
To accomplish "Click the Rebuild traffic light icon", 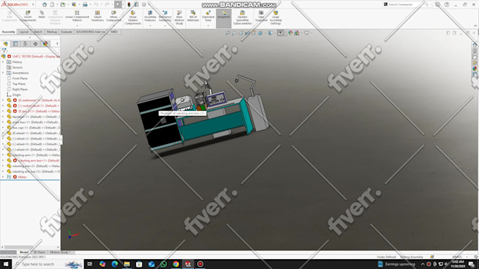I will pos(129,5).
